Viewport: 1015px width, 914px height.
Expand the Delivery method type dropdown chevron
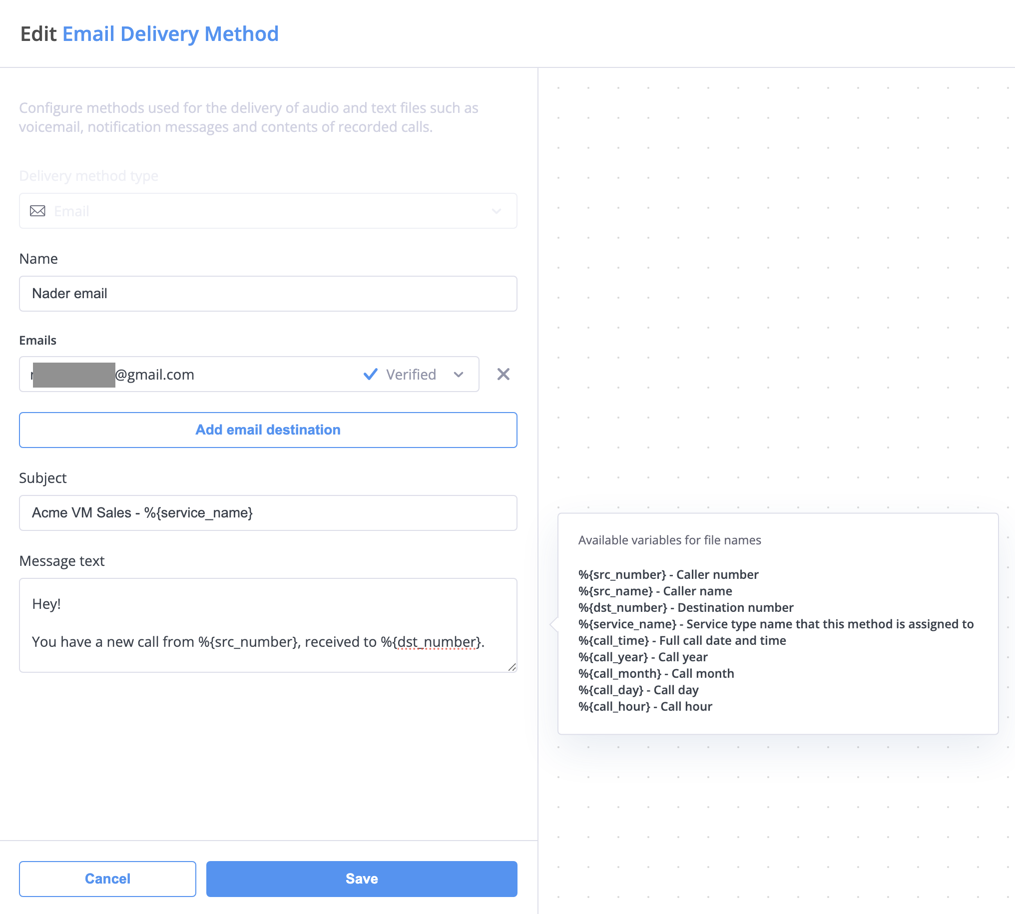pos(496,211)
